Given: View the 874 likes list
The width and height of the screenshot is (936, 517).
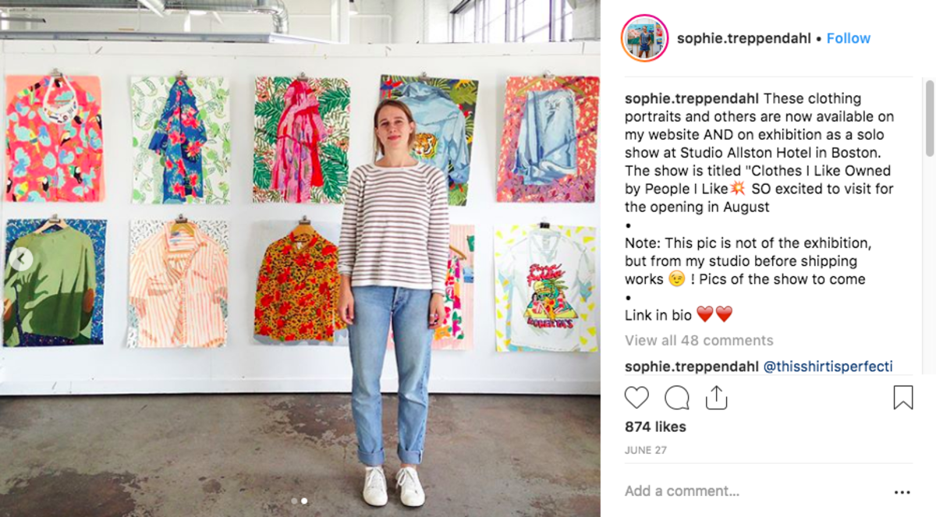Looking at the screenshot, I should 655,427.
